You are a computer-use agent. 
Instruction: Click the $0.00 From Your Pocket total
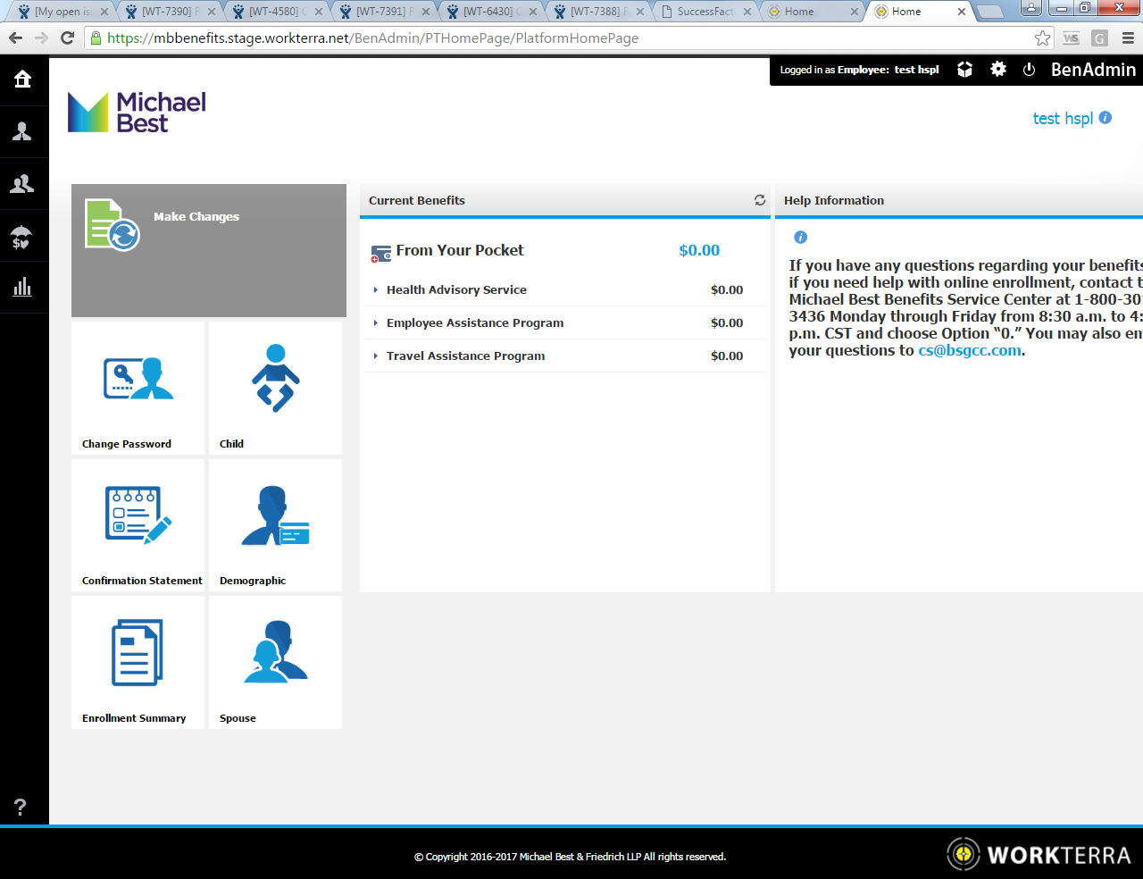(x=699, y=250)
